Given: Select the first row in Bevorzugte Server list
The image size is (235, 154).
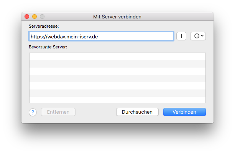Looking at the screenshot, I should click(x=117, y=57).
